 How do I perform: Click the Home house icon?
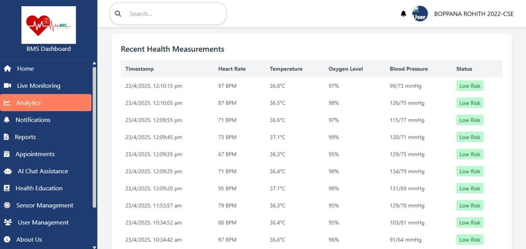click(7, 69)
